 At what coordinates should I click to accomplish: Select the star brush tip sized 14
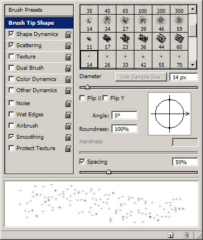[x=89, y=60]
